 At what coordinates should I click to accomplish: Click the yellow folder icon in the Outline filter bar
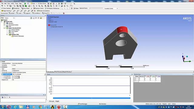tap(41, 18)
